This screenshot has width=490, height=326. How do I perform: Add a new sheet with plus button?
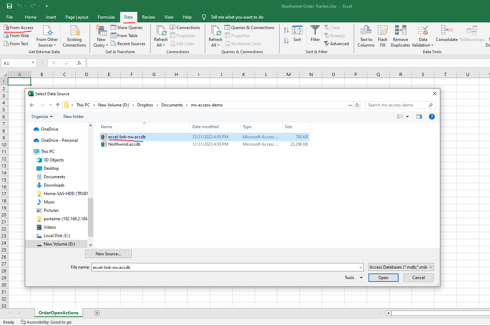pyautogui.click(x=97, y=313)
